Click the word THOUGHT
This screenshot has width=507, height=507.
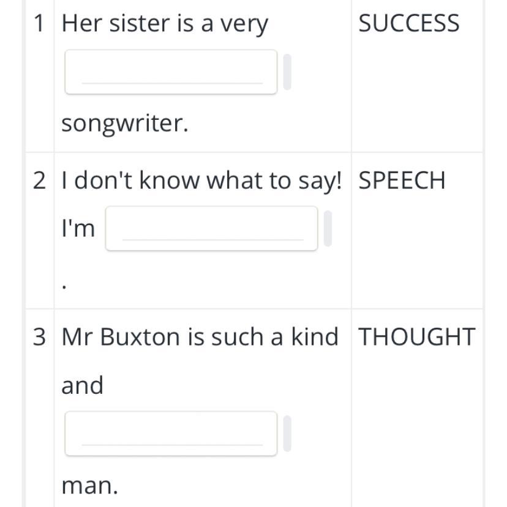point(416,337)
